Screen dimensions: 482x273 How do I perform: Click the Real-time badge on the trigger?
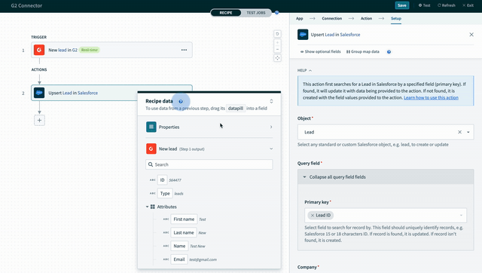tap(90, 50)
